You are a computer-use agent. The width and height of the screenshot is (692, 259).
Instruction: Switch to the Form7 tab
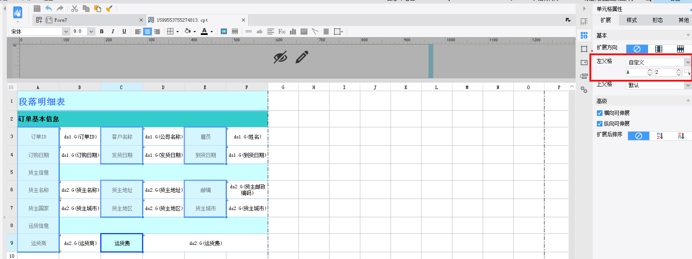[x=61, y=20]
